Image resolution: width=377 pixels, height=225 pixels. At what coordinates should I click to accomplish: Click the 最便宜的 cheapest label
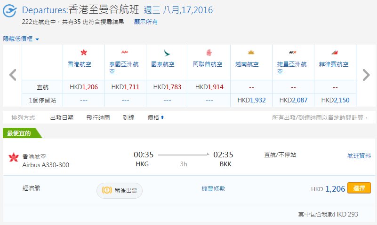(19, 133)
